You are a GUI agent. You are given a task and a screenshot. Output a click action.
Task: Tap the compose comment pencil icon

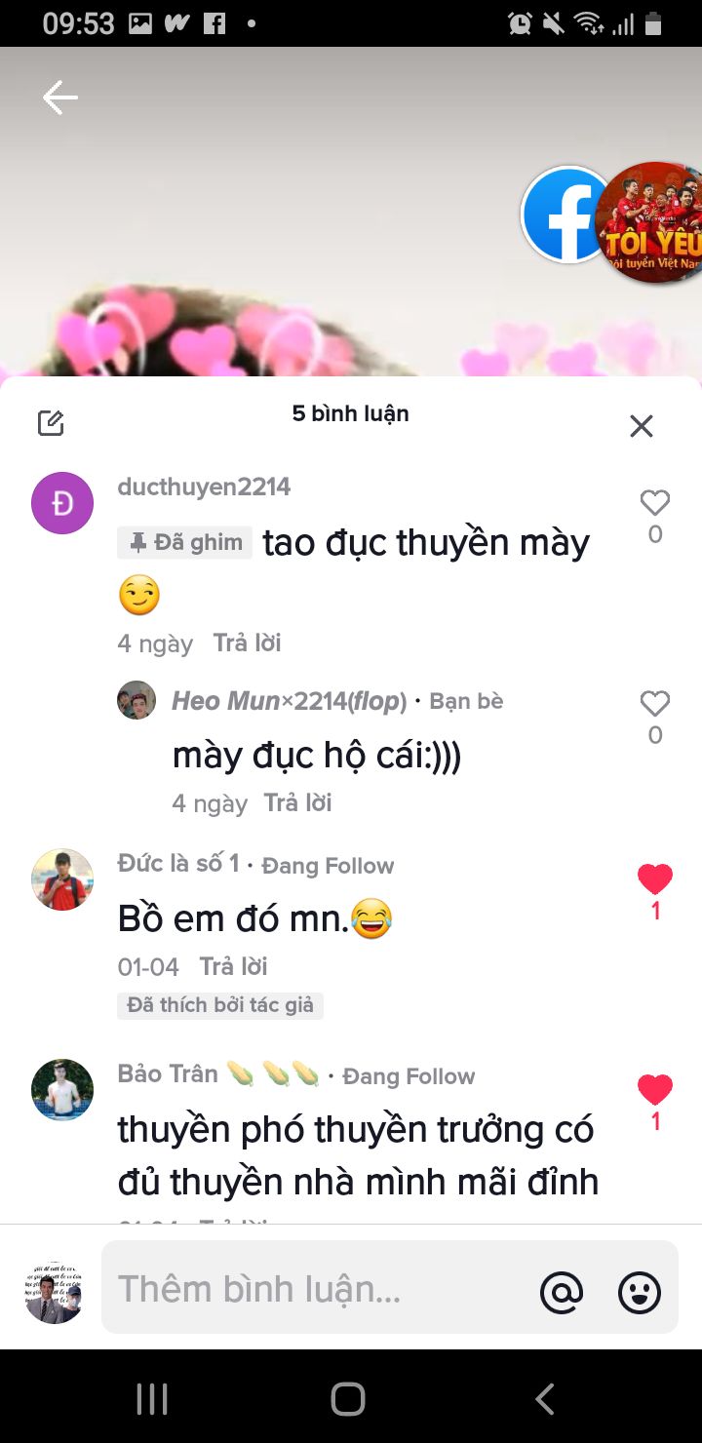coord(51,423)
